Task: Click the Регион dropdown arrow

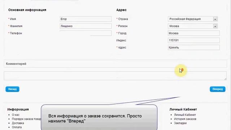Action: (215, 26)
